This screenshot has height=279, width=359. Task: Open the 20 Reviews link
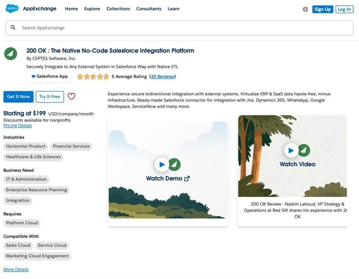(x=162, y=77)
